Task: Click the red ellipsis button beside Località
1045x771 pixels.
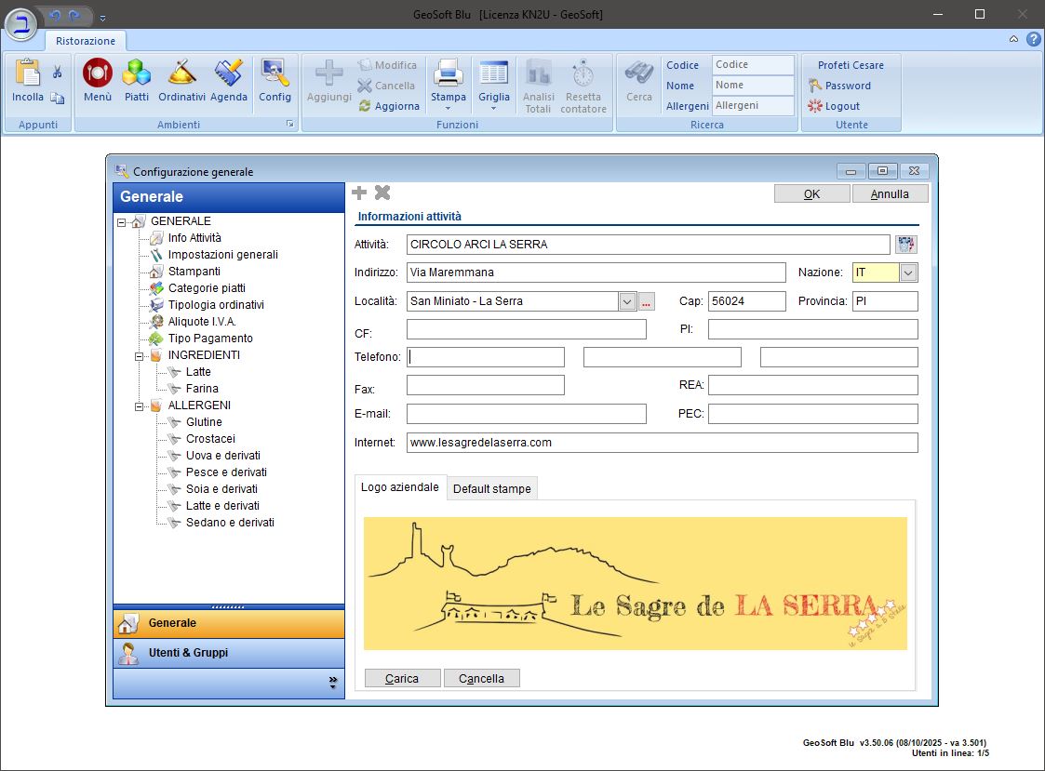Action: (x=647, y=301)
